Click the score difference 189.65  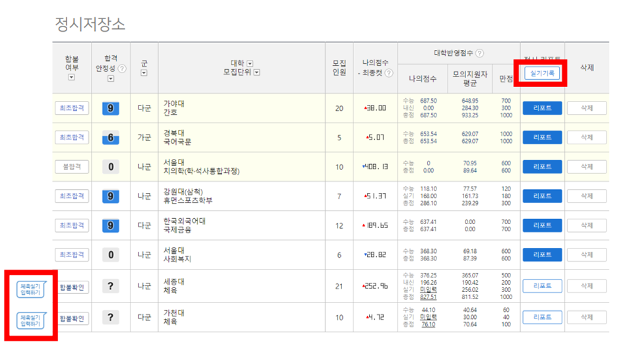[x=375, y=225]
